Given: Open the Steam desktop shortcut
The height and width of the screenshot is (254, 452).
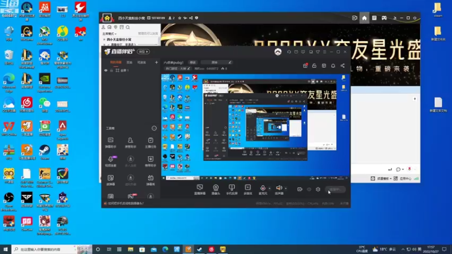Looking at the screenshot, I should 45,152.
